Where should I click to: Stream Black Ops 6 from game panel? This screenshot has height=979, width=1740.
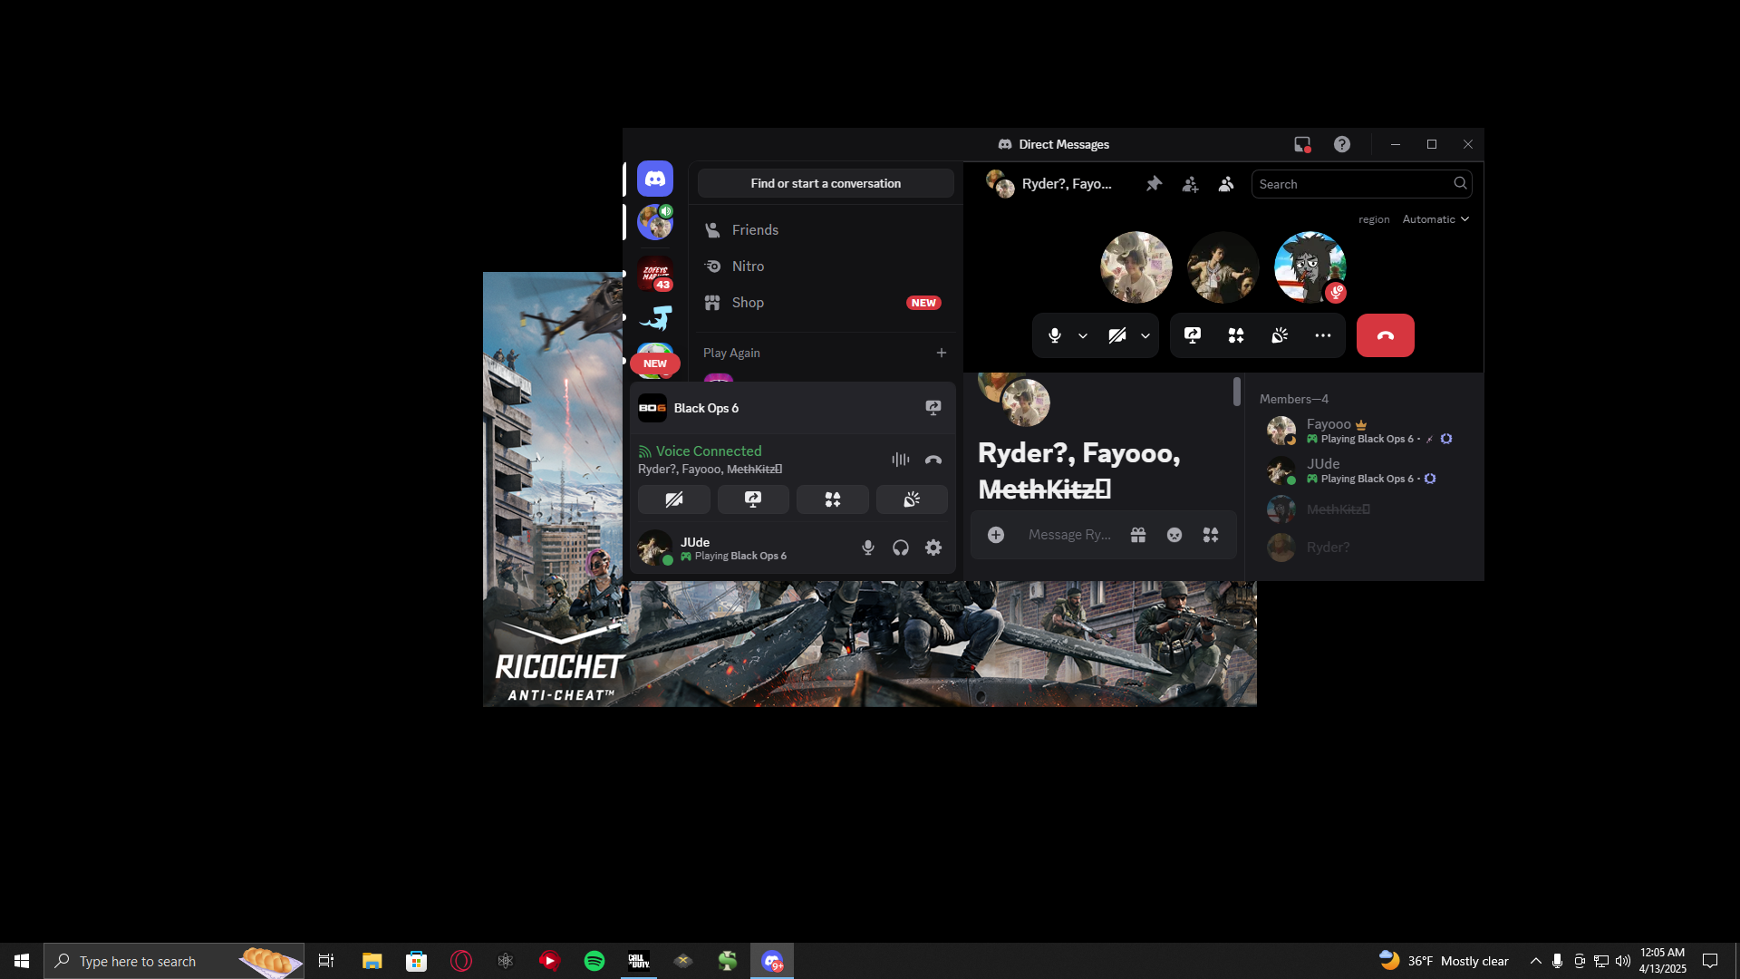click(933, 408)
